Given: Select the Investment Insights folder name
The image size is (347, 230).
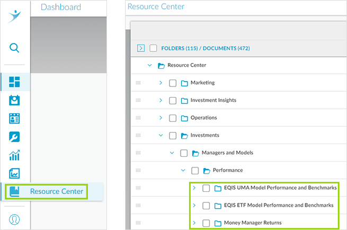Looking at the screenshot, I should pyautogui.click(x=213, y=100).
